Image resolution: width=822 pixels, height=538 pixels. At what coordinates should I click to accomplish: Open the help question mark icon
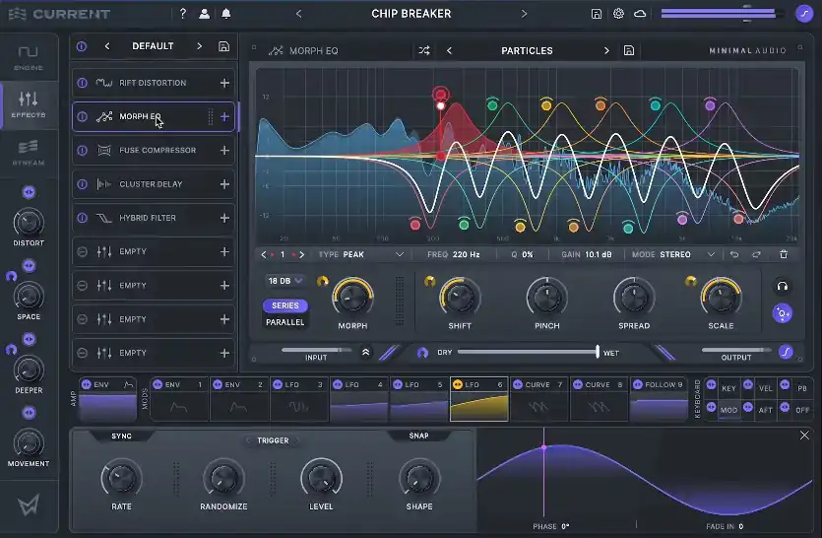pyautogui.click(x=182, y=14)
